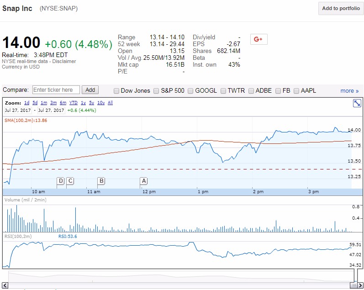This screenshot has height=290, width=364.
Task: Click the RSI:53.6 value label
Action: click(68, 237)
